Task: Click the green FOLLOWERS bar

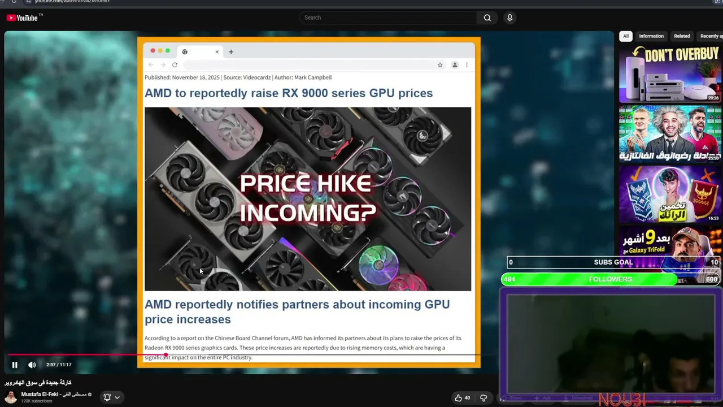Action: (x=611, y=279)
